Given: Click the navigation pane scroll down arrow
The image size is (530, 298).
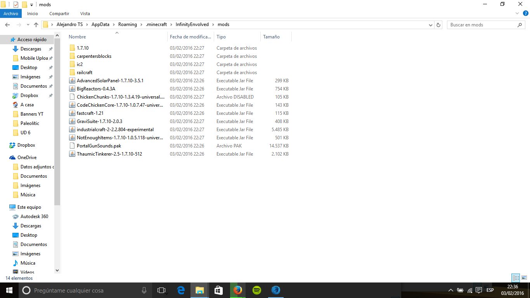Looking at the screenshot, I should pos(57,270).
